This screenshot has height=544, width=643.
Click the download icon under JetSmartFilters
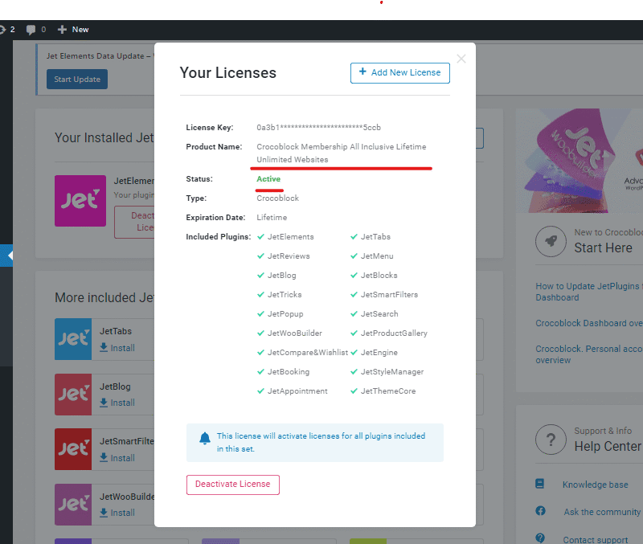(104, 457)
